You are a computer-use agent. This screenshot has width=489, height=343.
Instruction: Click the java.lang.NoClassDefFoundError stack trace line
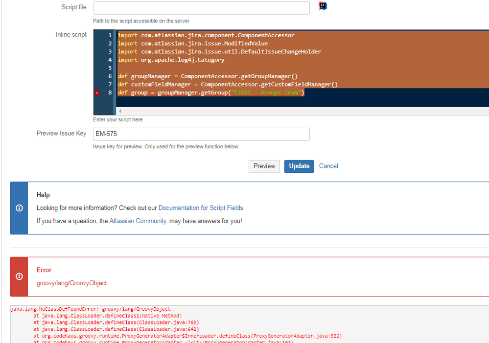91,309
